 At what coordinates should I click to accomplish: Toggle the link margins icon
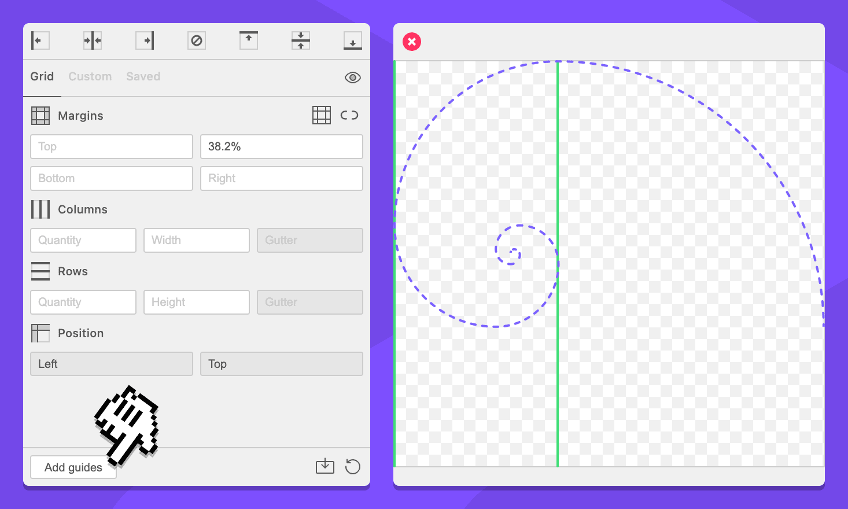[349, 115]
